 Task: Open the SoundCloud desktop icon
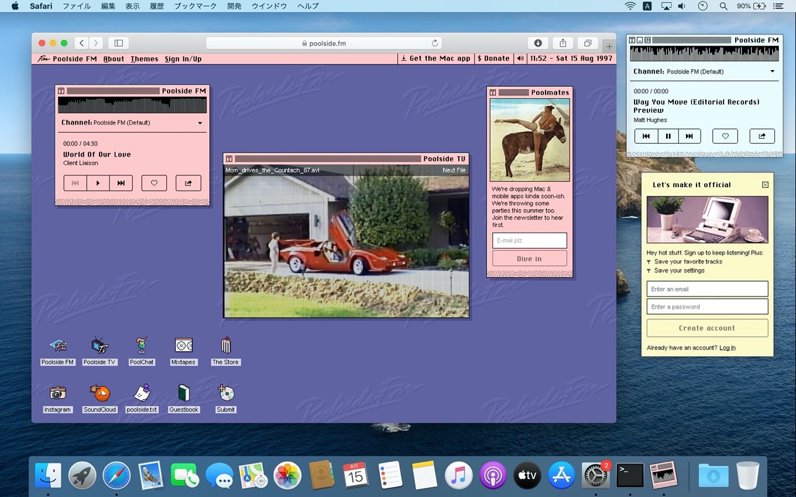(99, 399)
